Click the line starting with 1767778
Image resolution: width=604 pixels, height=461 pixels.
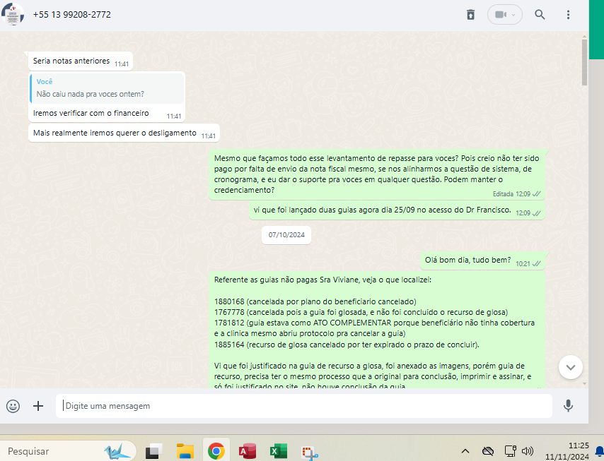[x=361, y=312]
